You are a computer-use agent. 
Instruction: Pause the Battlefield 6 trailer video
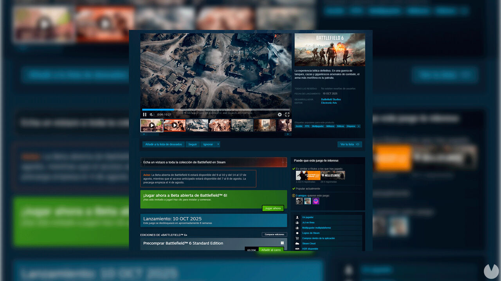[x=144, y=114]
